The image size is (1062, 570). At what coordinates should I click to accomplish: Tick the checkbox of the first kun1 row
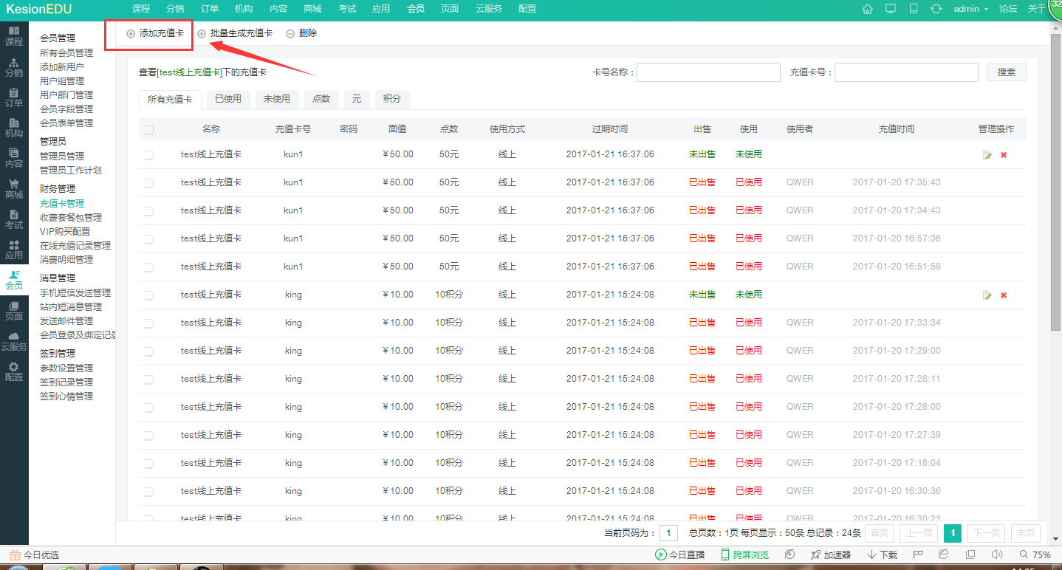[x=149, y=154]
